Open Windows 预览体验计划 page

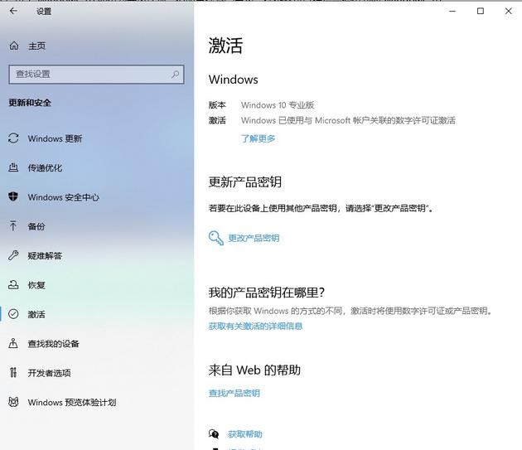(97, 402)
